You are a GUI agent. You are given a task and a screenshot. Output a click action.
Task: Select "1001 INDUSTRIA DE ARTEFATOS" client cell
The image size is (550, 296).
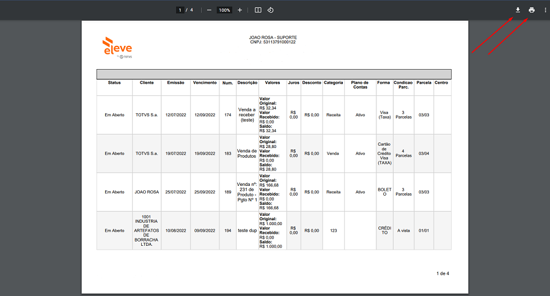146,231
